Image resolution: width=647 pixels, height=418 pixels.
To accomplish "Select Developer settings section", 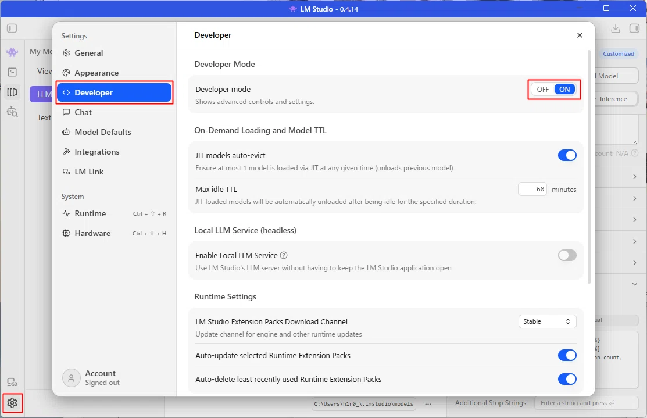I will point(115,92).
